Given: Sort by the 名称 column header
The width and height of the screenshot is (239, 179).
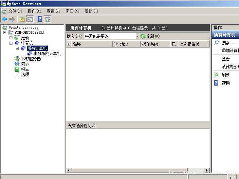Looking at the screenshot, I should click(92, 44).
